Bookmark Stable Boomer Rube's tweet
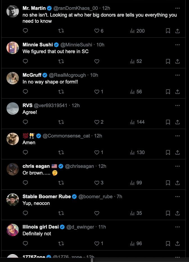189x262 pixels. coord(168,213)
